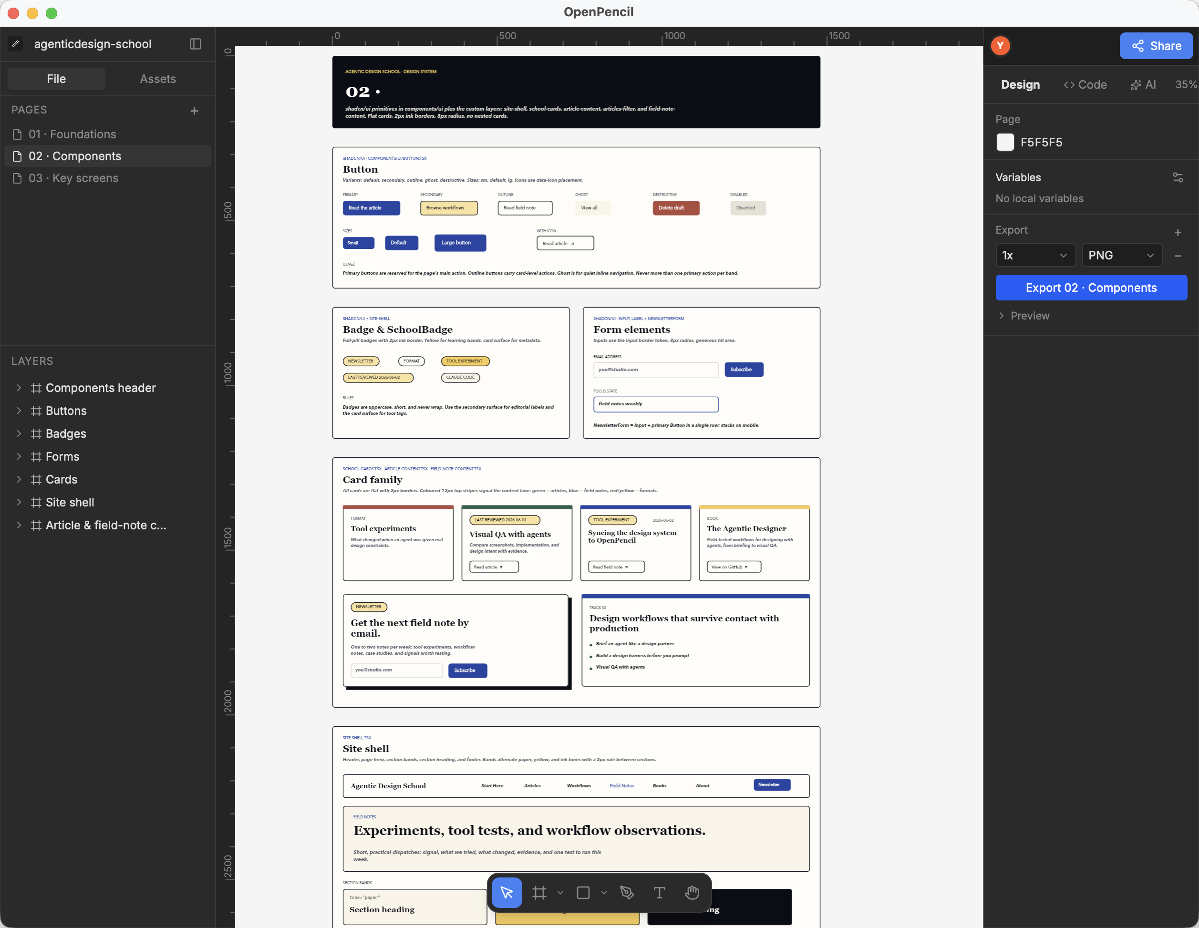The image size is (1199, 928).
Task: Click the field notes weekly focused input
Action: 656,404
